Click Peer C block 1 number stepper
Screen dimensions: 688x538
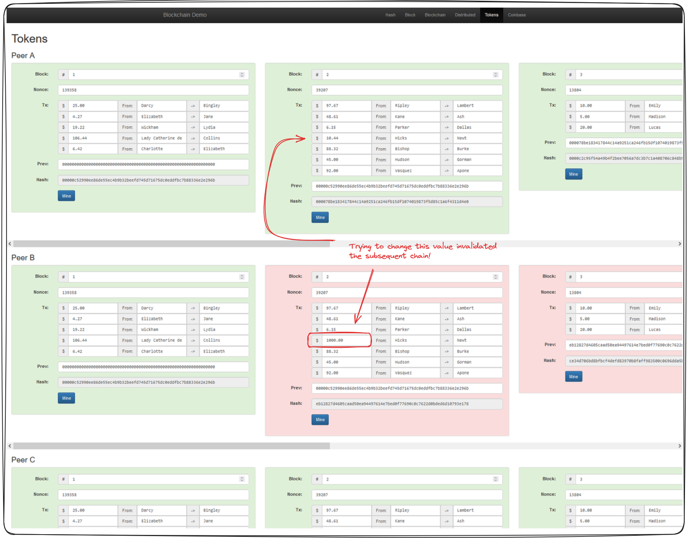242,479
